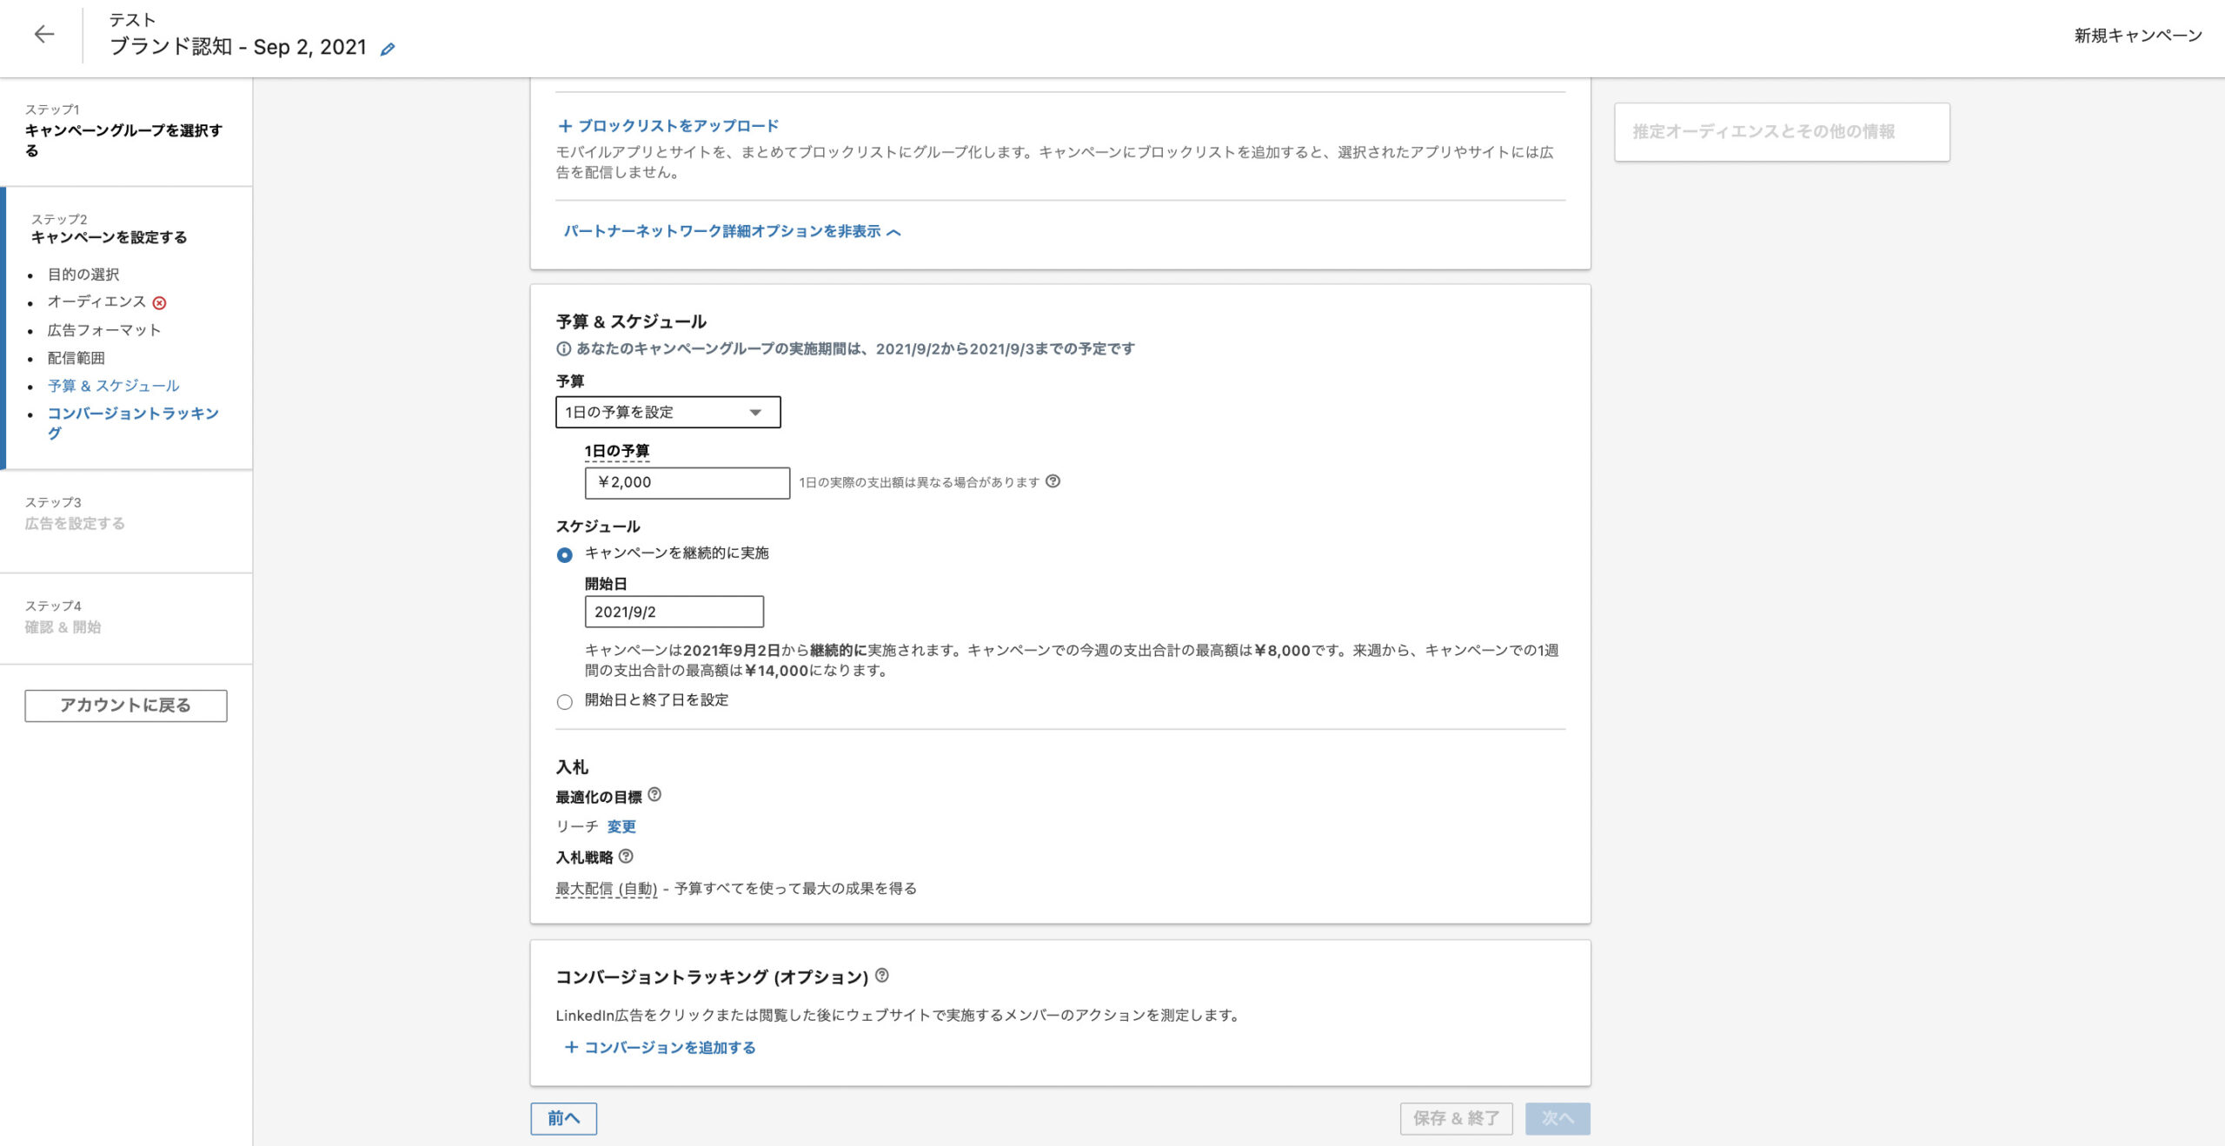The height and width of the screenshot is (1146, 2225).
Task: Click 変更 link next to リーチ
Action: click(x=621, y=826)
